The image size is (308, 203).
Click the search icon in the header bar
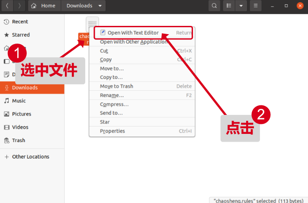[x=214, y=6]
